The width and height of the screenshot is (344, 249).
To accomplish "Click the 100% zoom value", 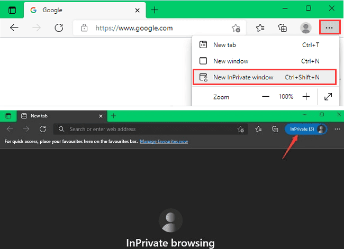I will tap(286, 96).
